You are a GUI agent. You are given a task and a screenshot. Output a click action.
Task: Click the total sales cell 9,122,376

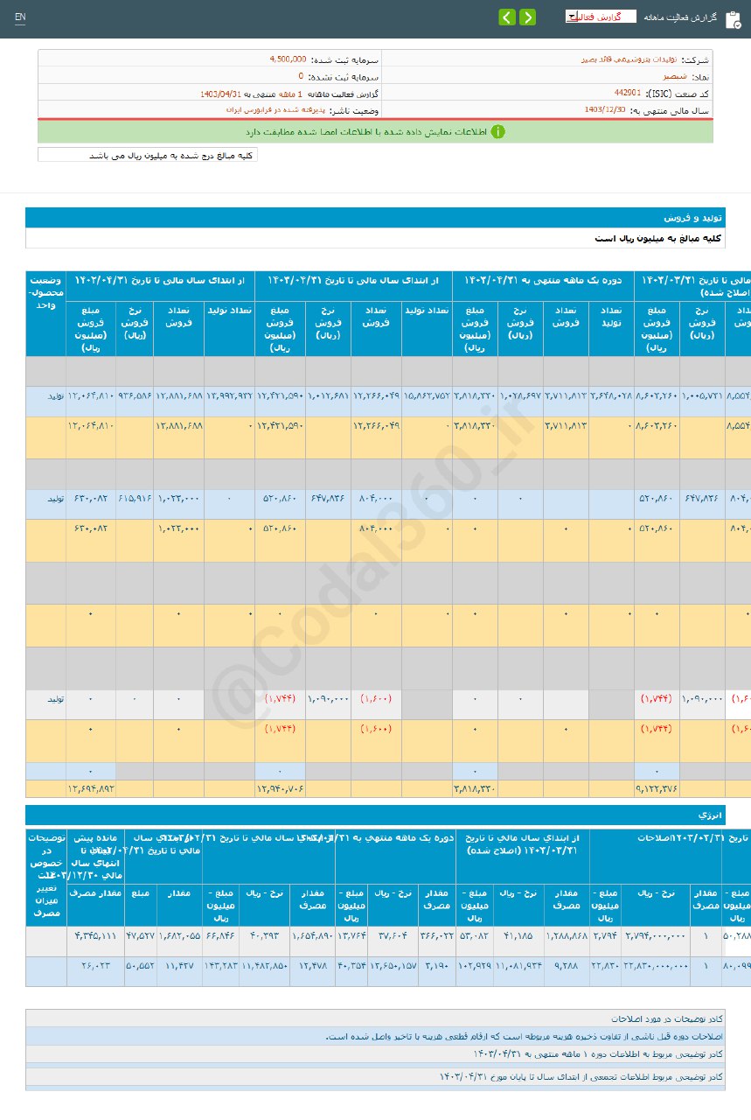[657, 788]
